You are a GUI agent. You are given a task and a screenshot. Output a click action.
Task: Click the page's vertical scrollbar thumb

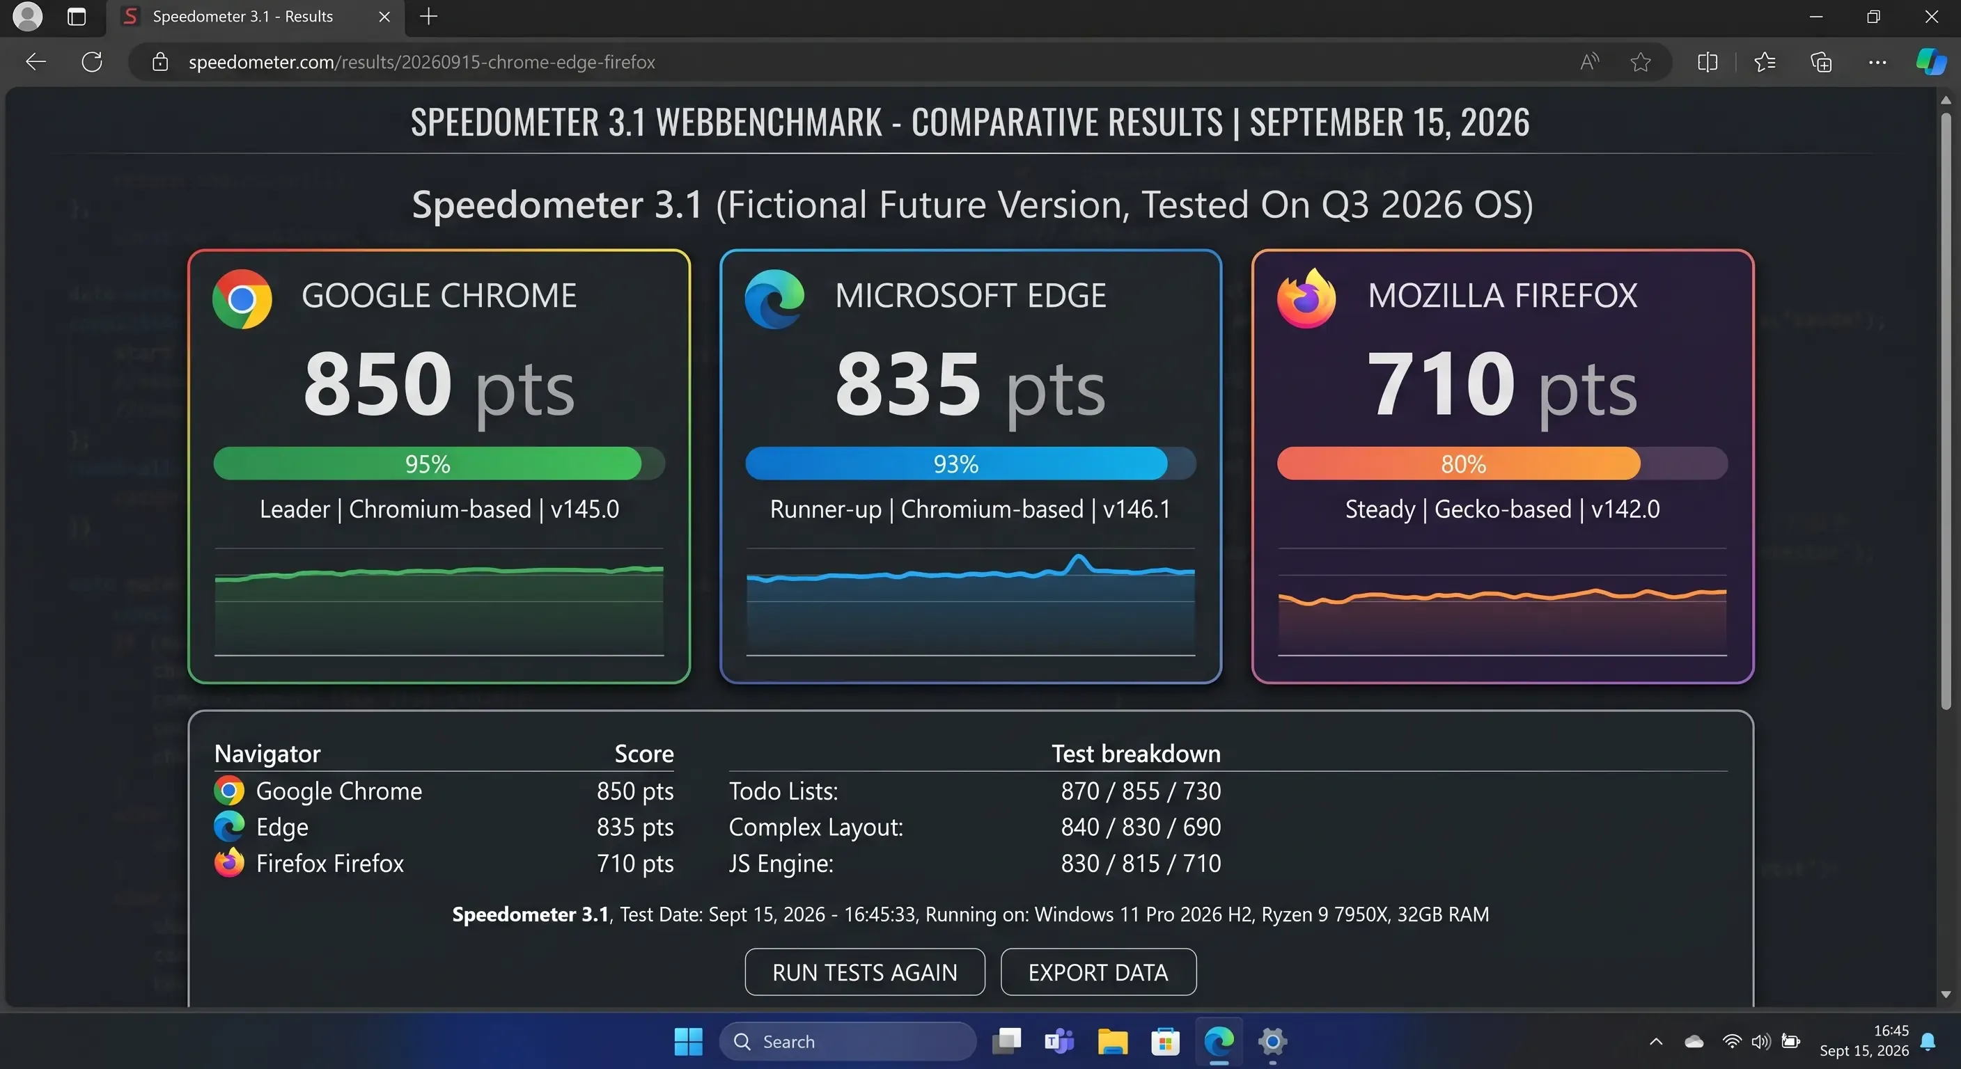[1946, 411]
